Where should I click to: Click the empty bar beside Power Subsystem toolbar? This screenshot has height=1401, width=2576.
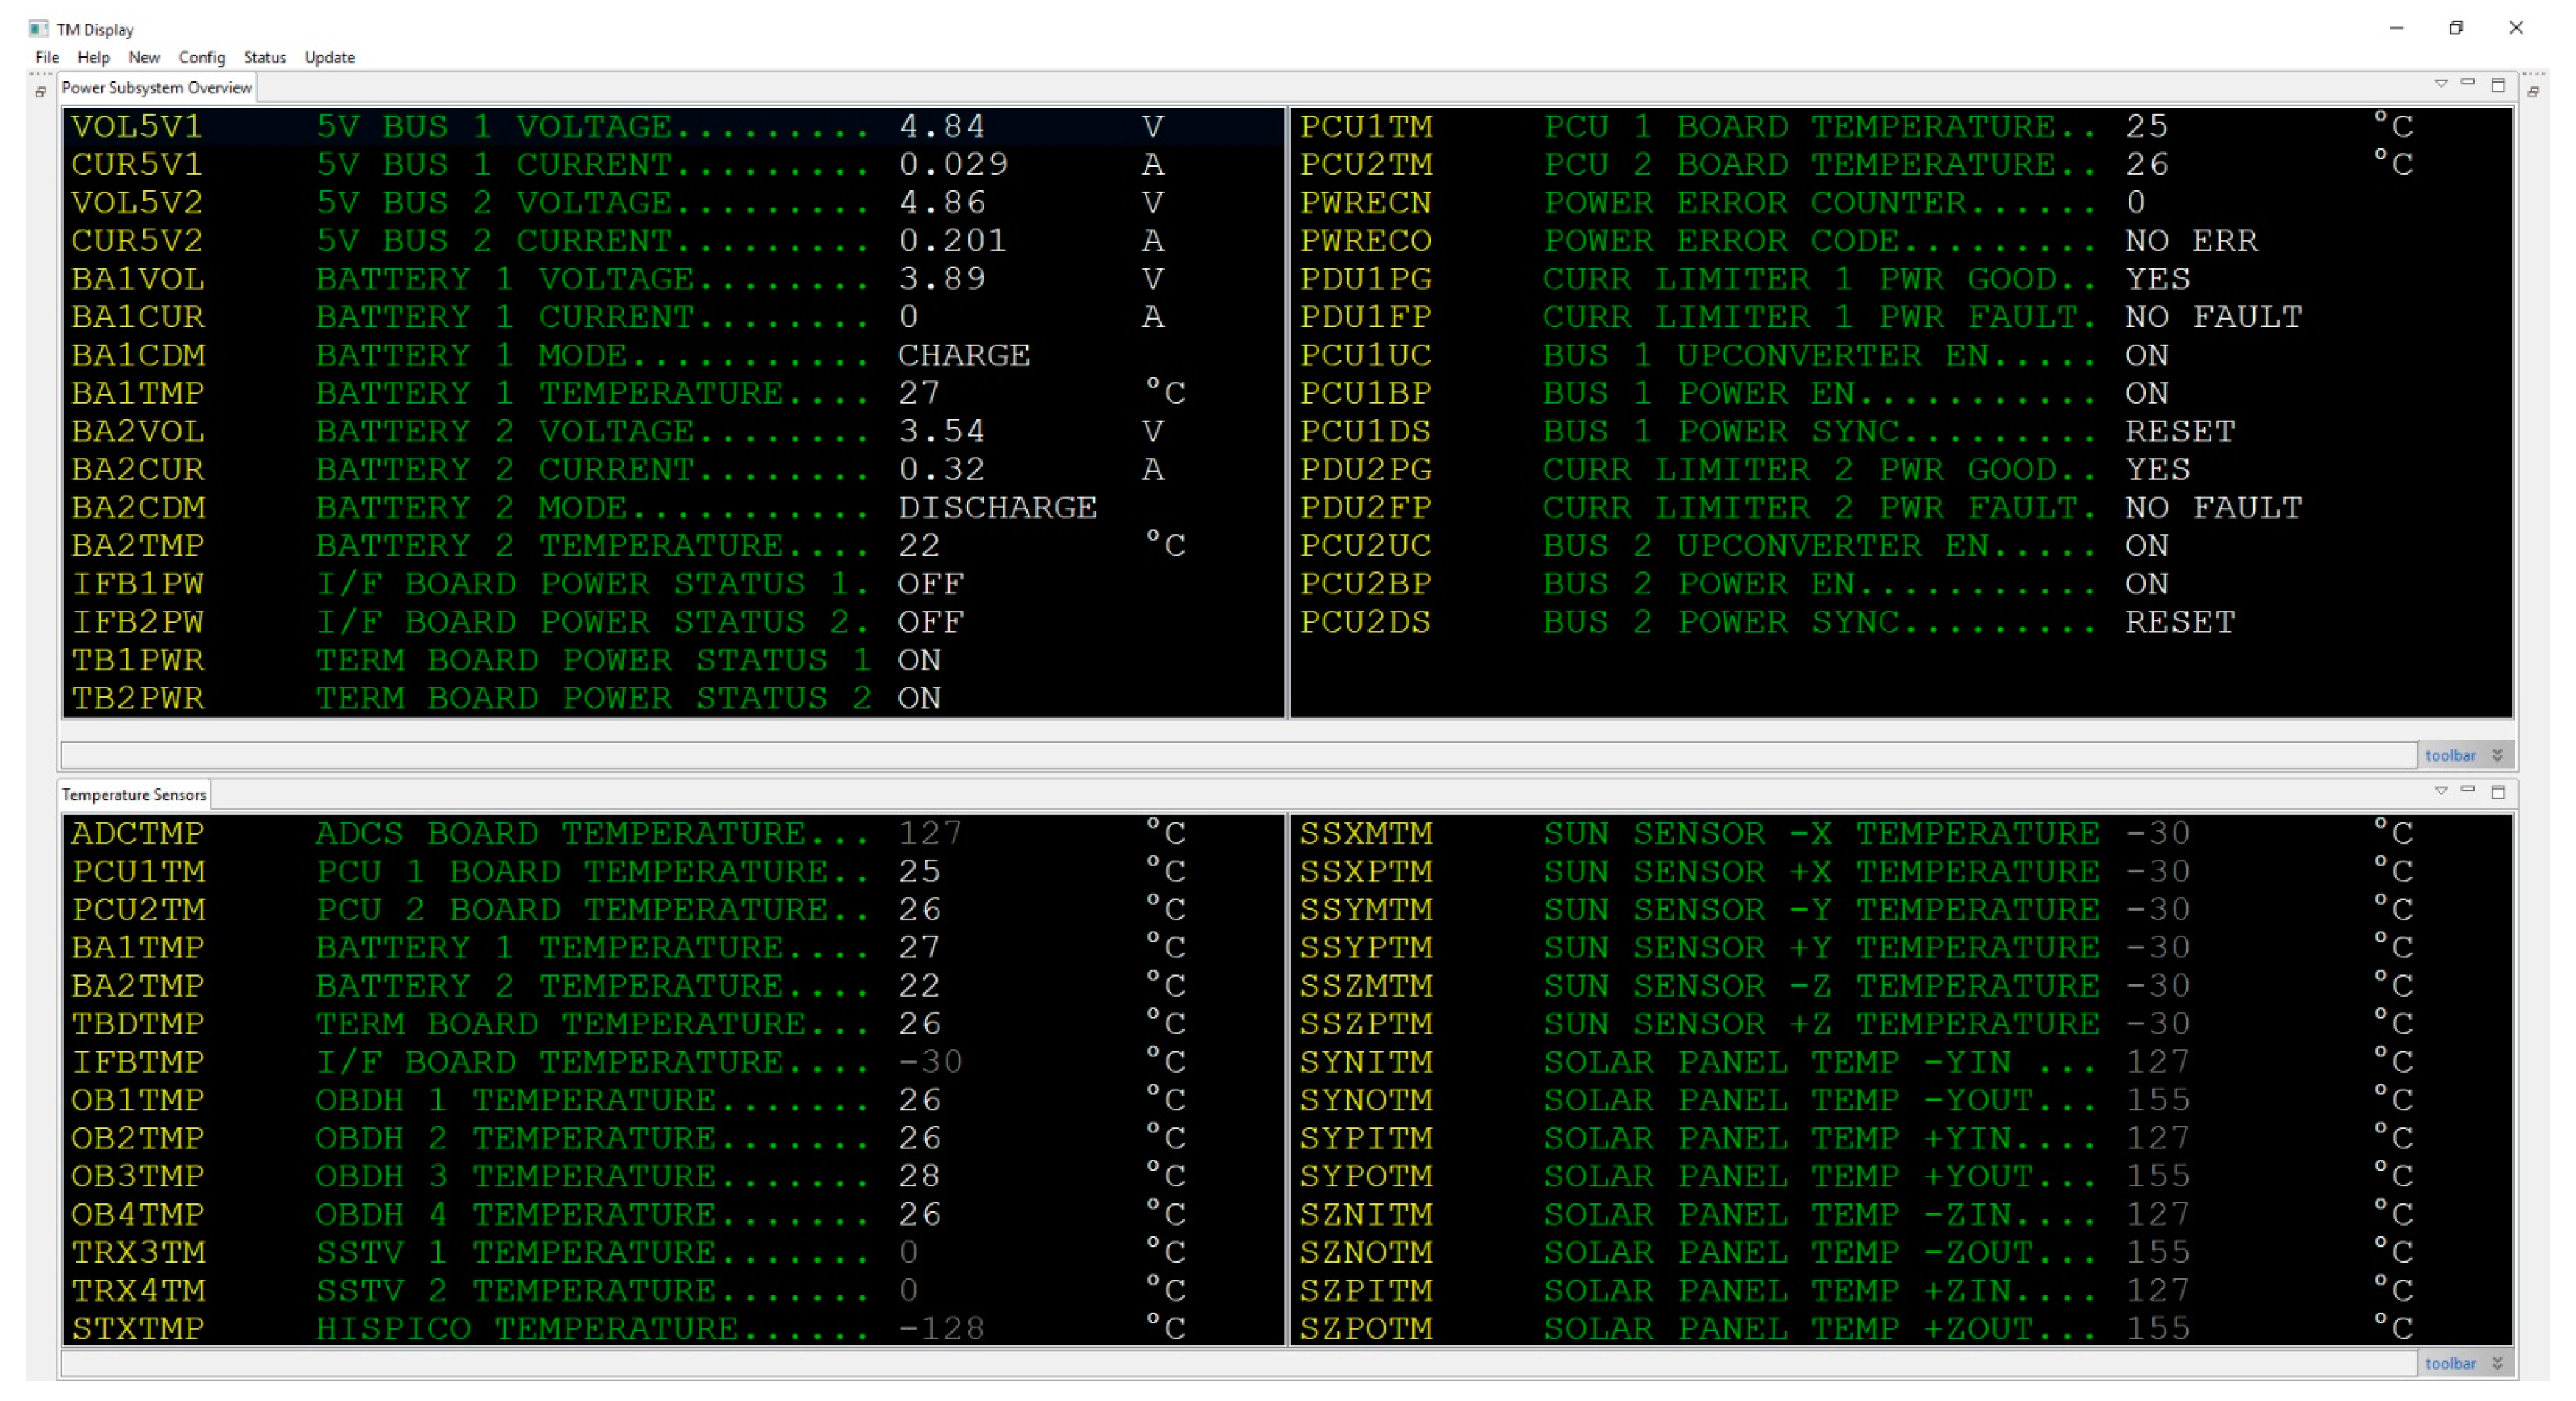click(1238, 756)
